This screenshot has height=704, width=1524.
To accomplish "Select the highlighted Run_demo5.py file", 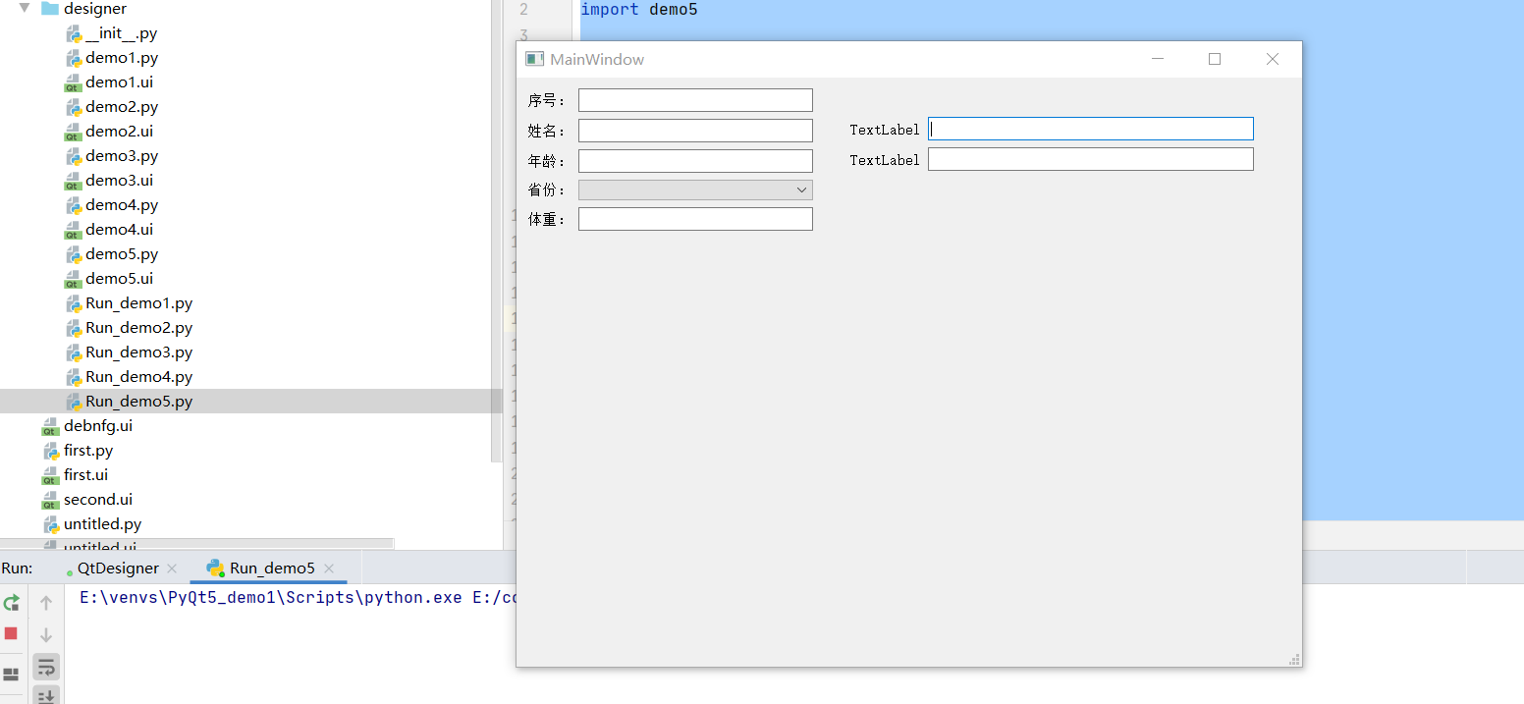I will click(x=138, y=402).
